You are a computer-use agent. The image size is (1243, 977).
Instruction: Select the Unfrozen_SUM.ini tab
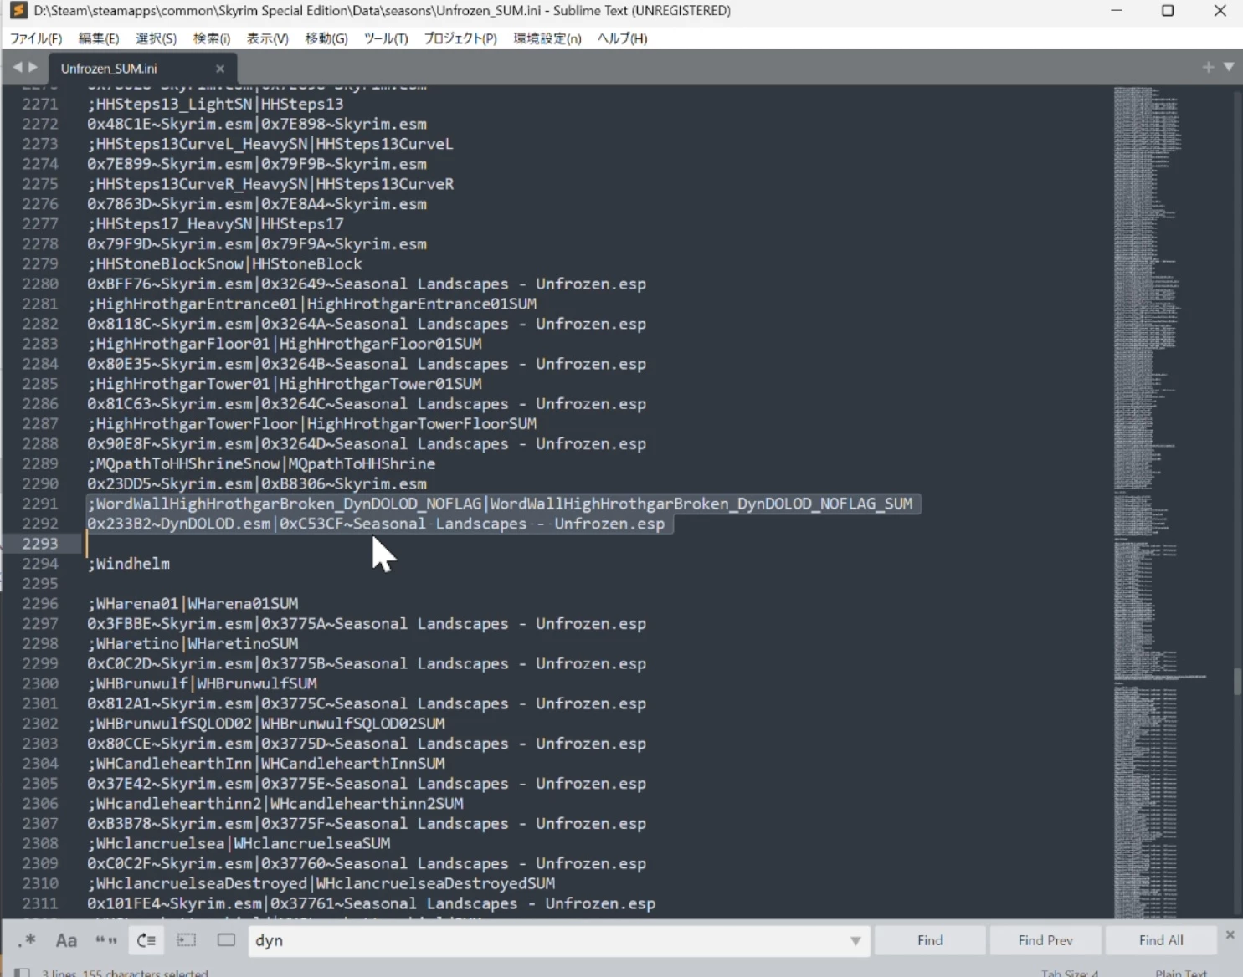click(143, 69)
